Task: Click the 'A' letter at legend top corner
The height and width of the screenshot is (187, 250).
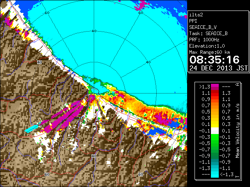Action: (237, 84)
